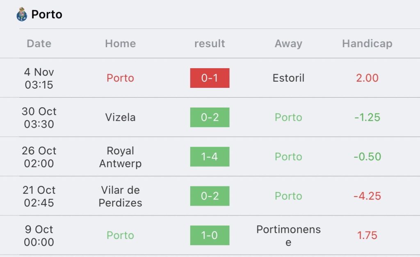The image size is (420, 257).
Task: Click the 9 Oct 00:00 match date
Action: click(x=39, y=236)
